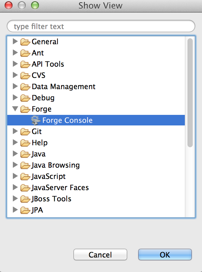Select the Java category label

pos(39,154)
